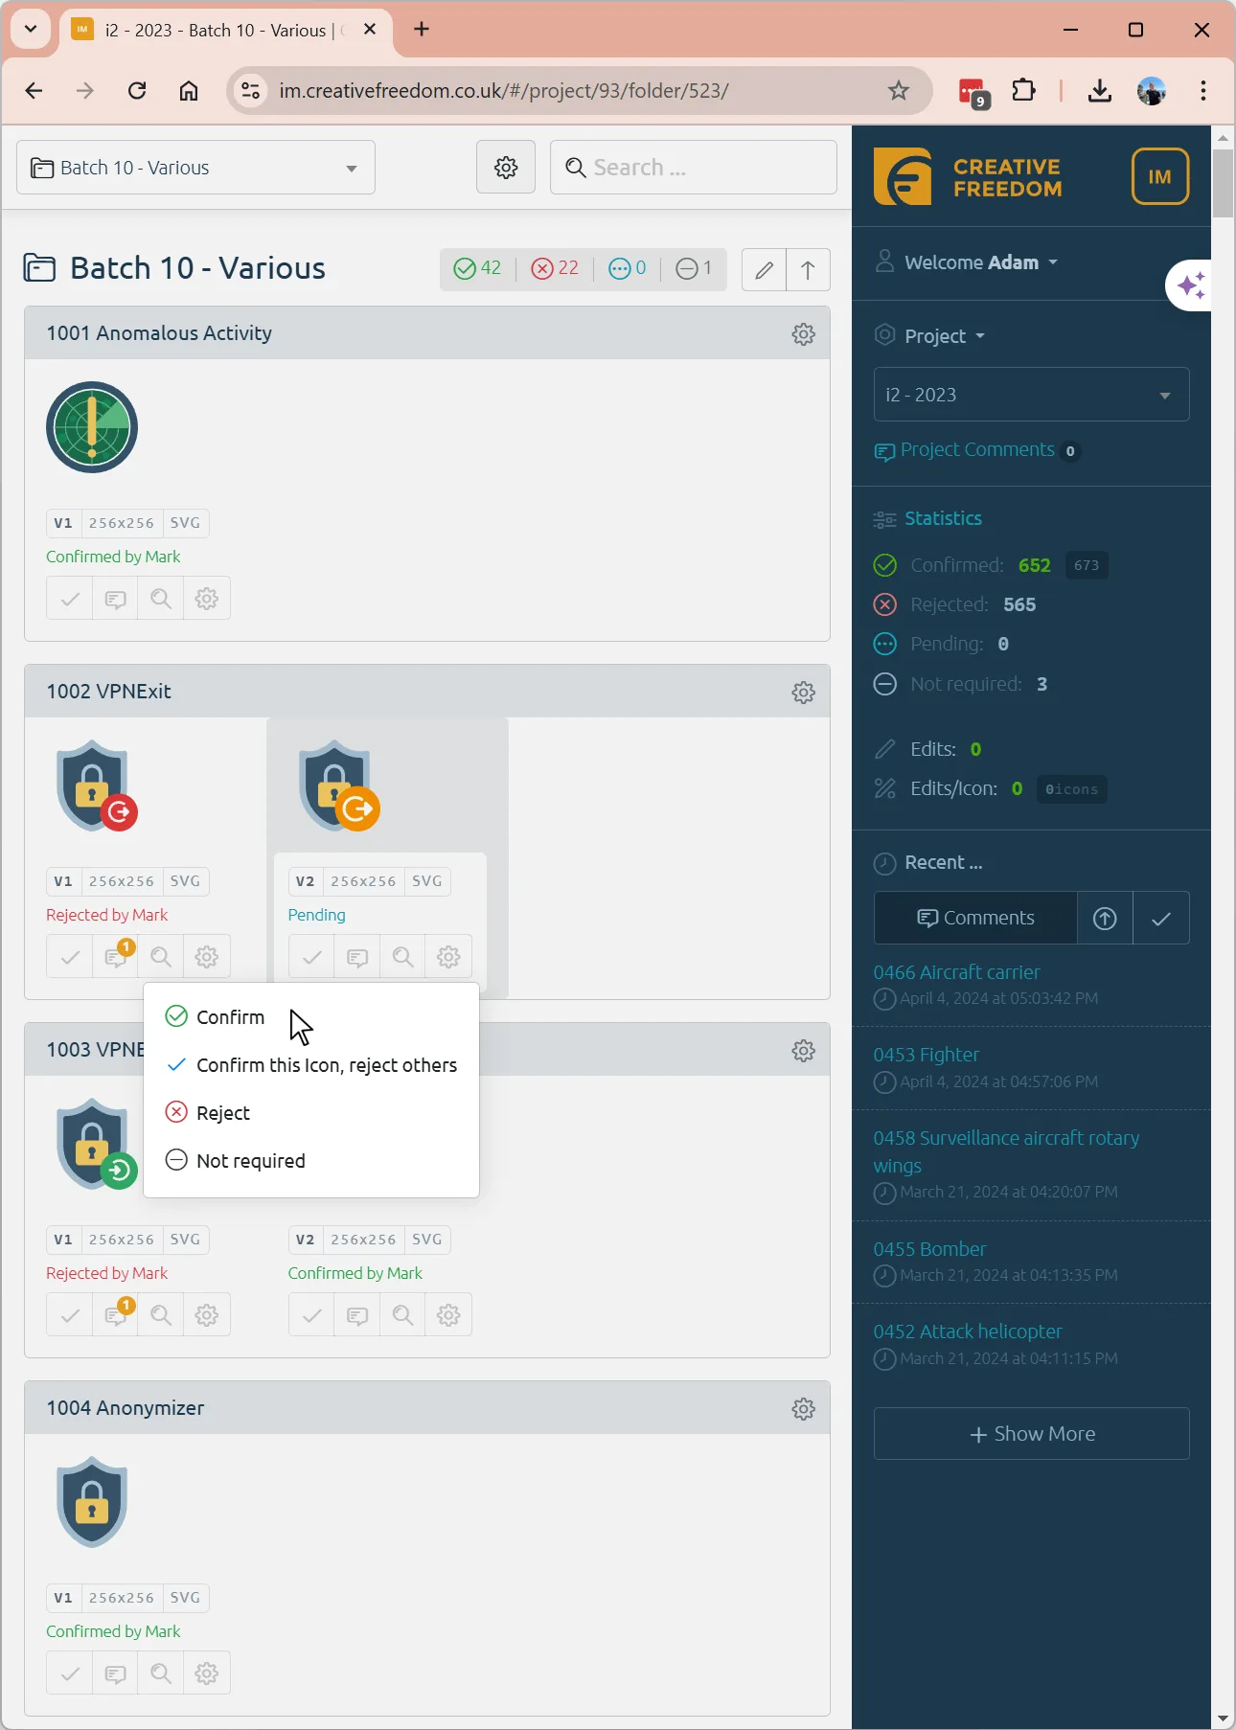Click status checkmark for 1002 VPNExit V2 pending icon

pos(311,957)
